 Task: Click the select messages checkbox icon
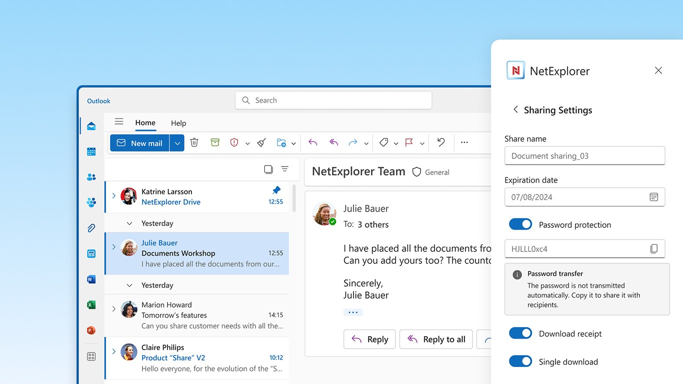pyautogui.click(x=268, y=169)
